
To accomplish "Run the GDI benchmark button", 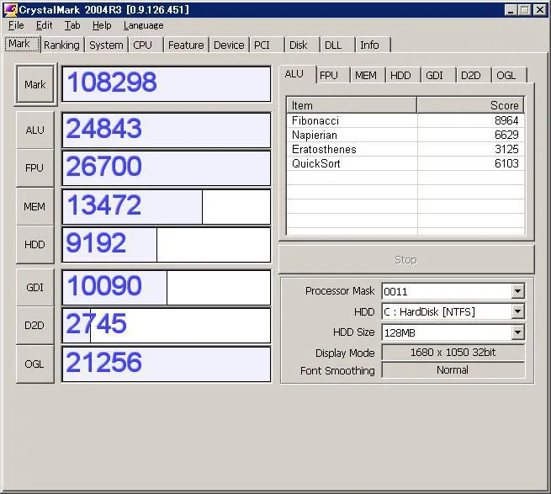I will tap(34, 288).
